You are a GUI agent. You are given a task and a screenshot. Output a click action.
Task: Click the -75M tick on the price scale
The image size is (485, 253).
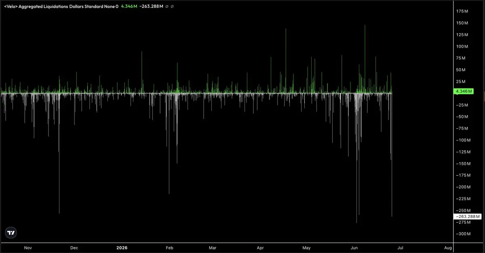tap(462, 129)
